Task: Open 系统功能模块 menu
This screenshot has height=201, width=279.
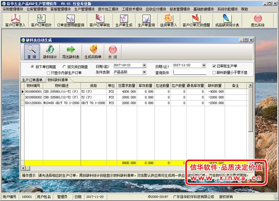Action: coord(227,9)
